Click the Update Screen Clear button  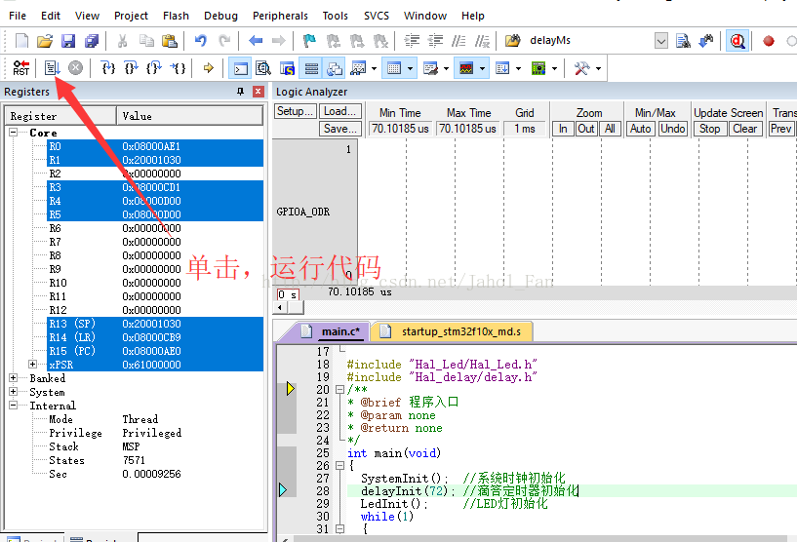click(744, 129)
